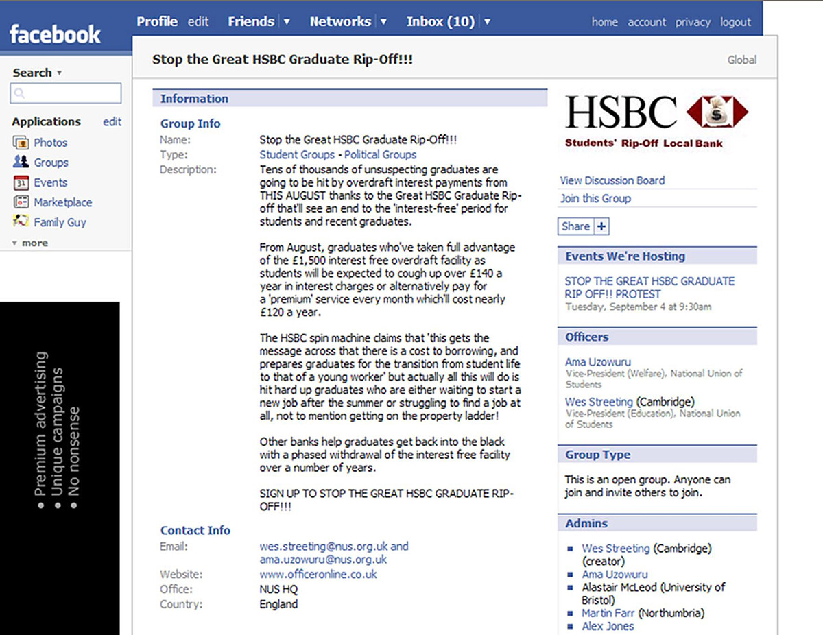The width and height of the screenshot is (823, 635).
Task: Click the Photos application icon
Action: tap(21, 143)
